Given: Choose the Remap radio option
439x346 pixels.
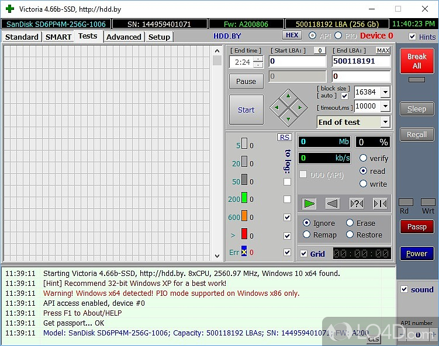Looking at the screenshot, I should 307,235.
